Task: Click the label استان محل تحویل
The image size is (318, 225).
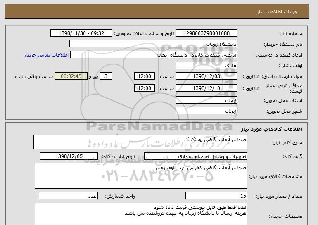Action: point(283,100)
